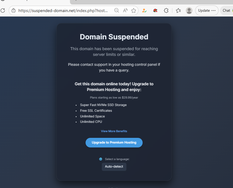Open the Extensions puzzle icon

[166, 11]
